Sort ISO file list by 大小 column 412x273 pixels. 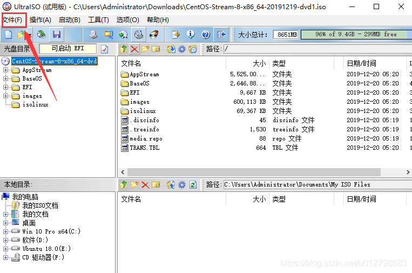pos(247,63)
